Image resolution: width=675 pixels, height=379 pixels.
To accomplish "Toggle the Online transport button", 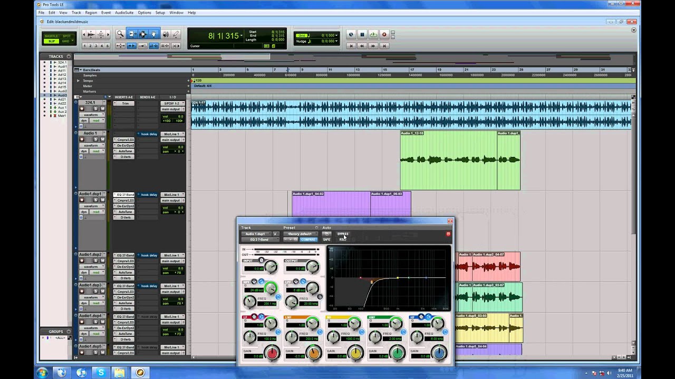I will 351,34.
